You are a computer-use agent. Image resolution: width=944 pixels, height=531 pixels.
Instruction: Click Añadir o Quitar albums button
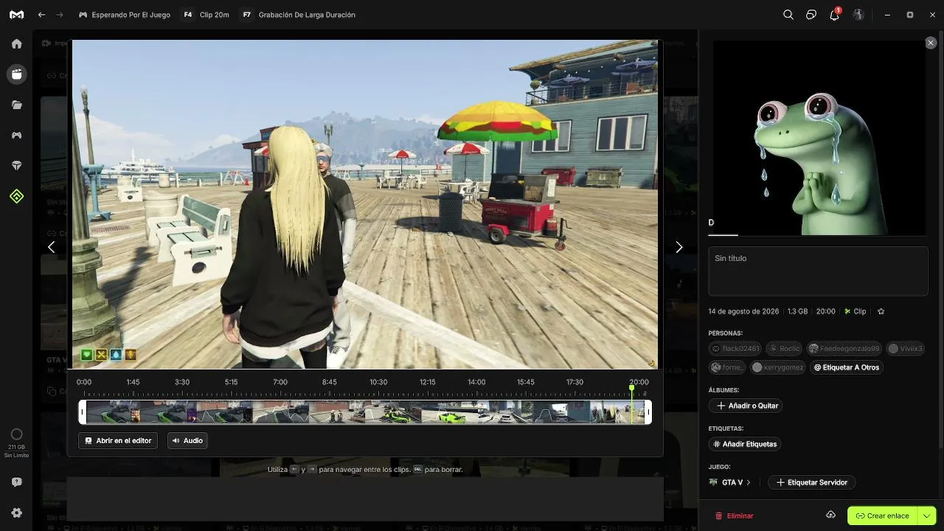747,406
